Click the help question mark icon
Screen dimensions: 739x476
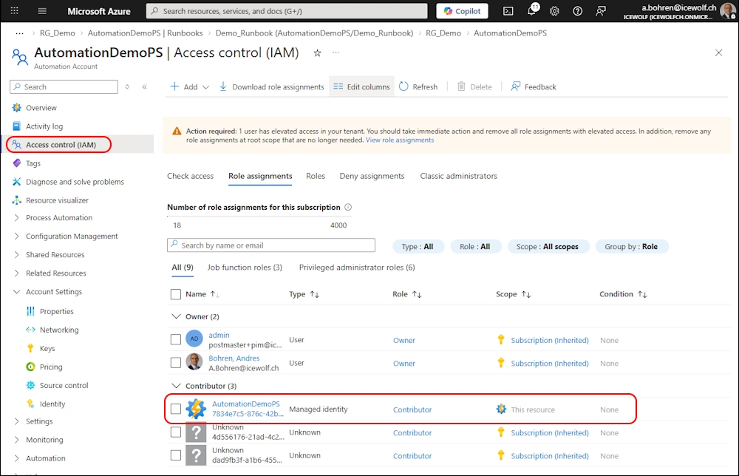click(x=577, y=11)
